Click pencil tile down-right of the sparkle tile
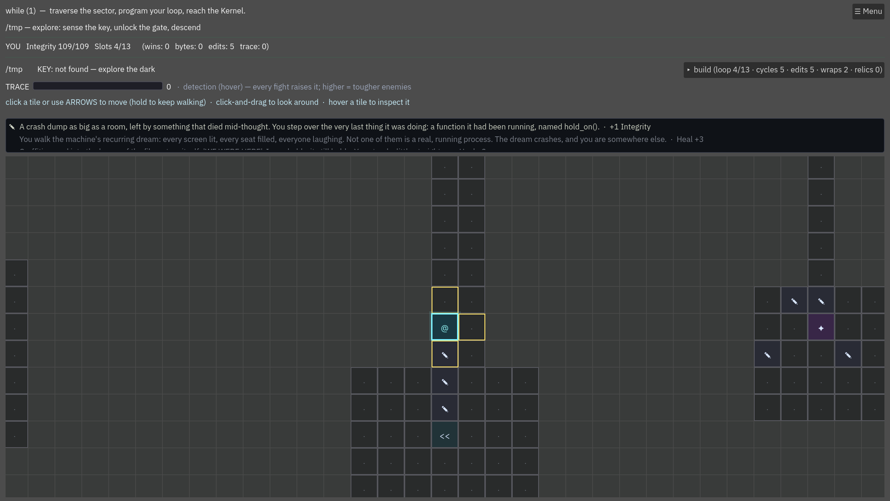The image size is (890, 501). (x=848, y=354)
